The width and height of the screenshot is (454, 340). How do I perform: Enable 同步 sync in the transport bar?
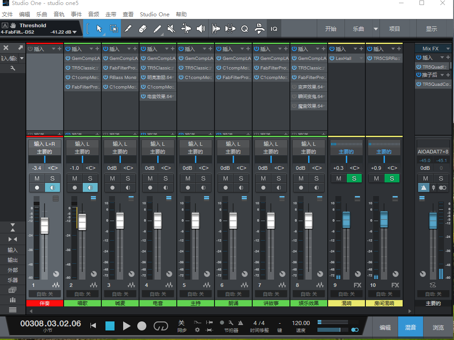pos(181,326)
